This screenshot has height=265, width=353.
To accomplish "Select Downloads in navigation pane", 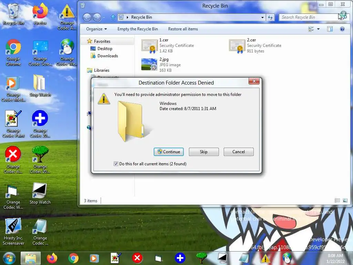I will [108, 56].
